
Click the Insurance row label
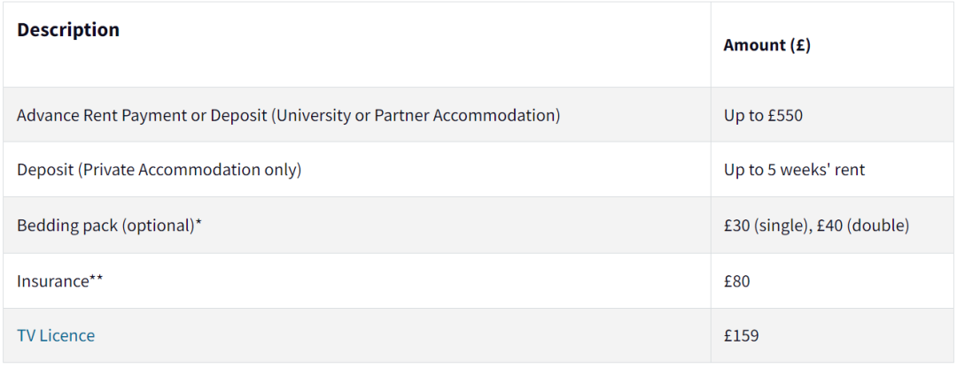click(60, 281)
